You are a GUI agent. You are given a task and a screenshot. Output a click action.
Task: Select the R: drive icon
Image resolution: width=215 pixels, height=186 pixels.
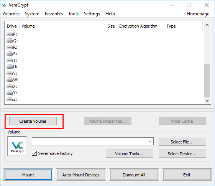tap(10, 47)
